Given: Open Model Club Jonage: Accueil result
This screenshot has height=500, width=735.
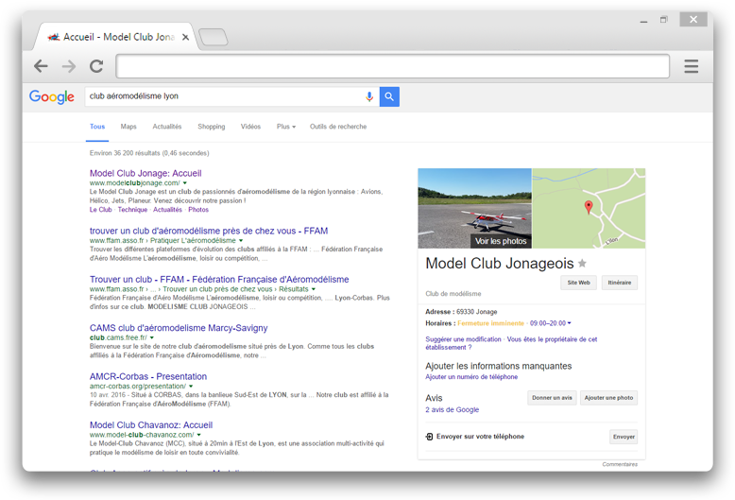Looking at the screenshot, I should point(145,173).
